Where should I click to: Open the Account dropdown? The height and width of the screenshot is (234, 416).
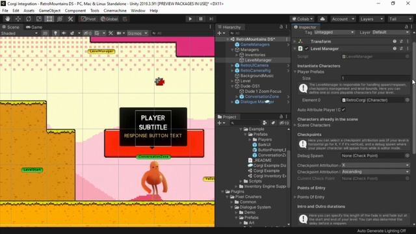coord(343,19)
